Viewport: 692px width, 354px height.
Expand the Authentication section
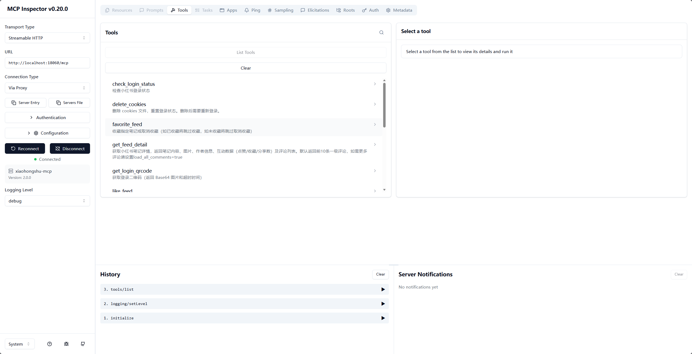[x=47, y=117]
